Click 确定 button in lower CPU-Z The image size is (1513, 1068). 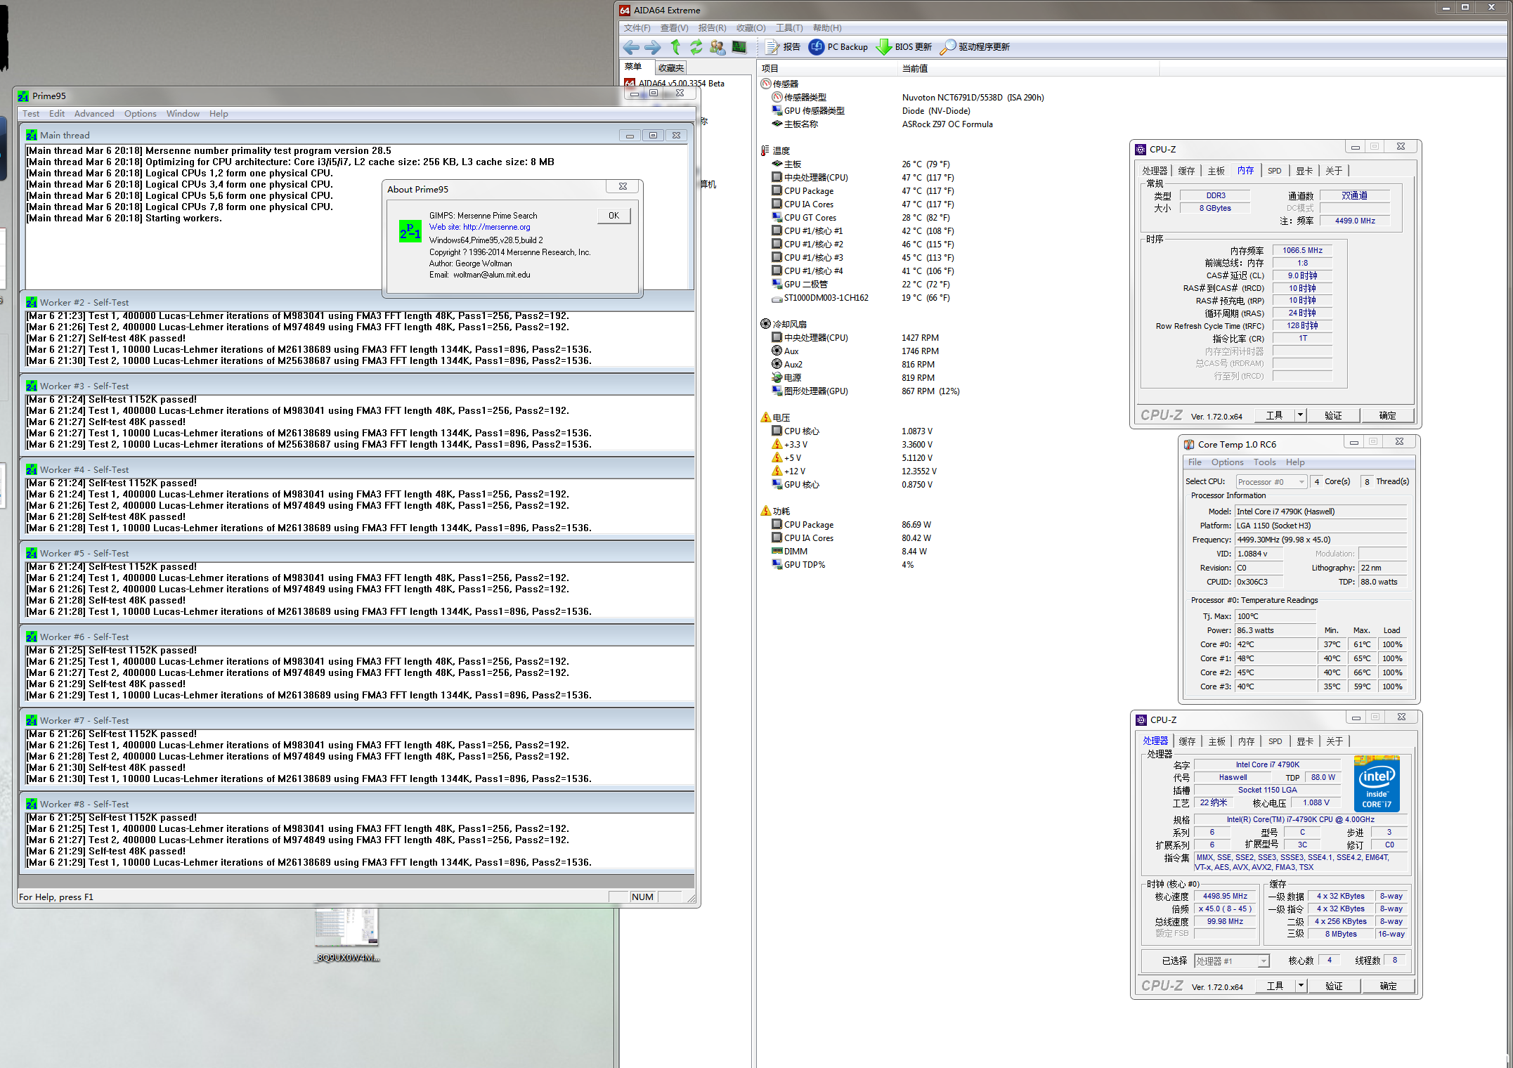tap(1388, 986)
